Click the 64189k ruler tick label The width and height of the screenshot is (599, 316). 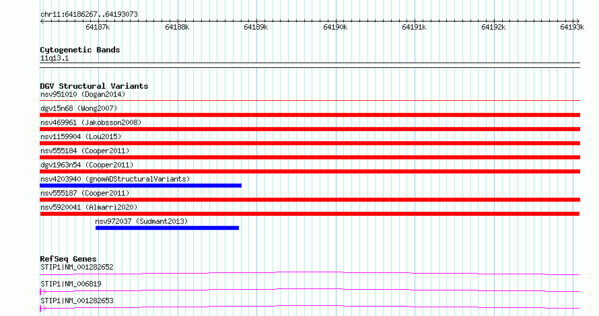pyautogui.click(x=256, y=27)
